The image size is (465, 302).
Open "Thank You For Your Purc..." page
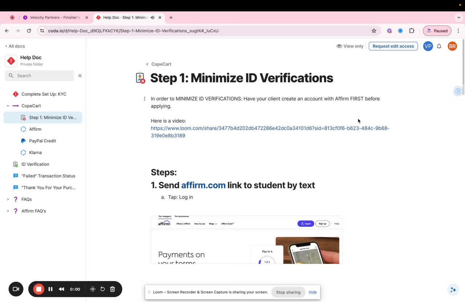pyautogui.click(x=49, y=188)
